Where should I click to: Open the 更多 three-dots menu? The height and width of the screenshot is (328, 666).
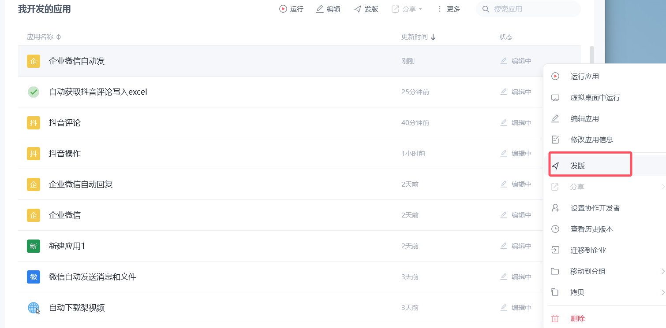click(x=439, y=9)
